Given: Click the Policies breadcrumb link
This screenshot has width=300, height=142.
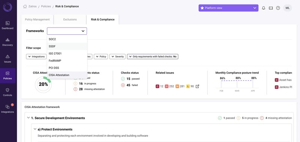Looking at the screenshot, I should click(46, 6).
